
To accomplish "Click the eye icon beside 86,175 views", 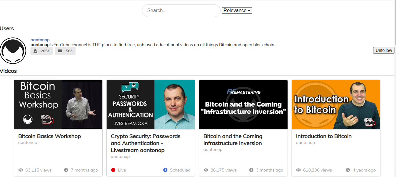I will coord(206,170).
